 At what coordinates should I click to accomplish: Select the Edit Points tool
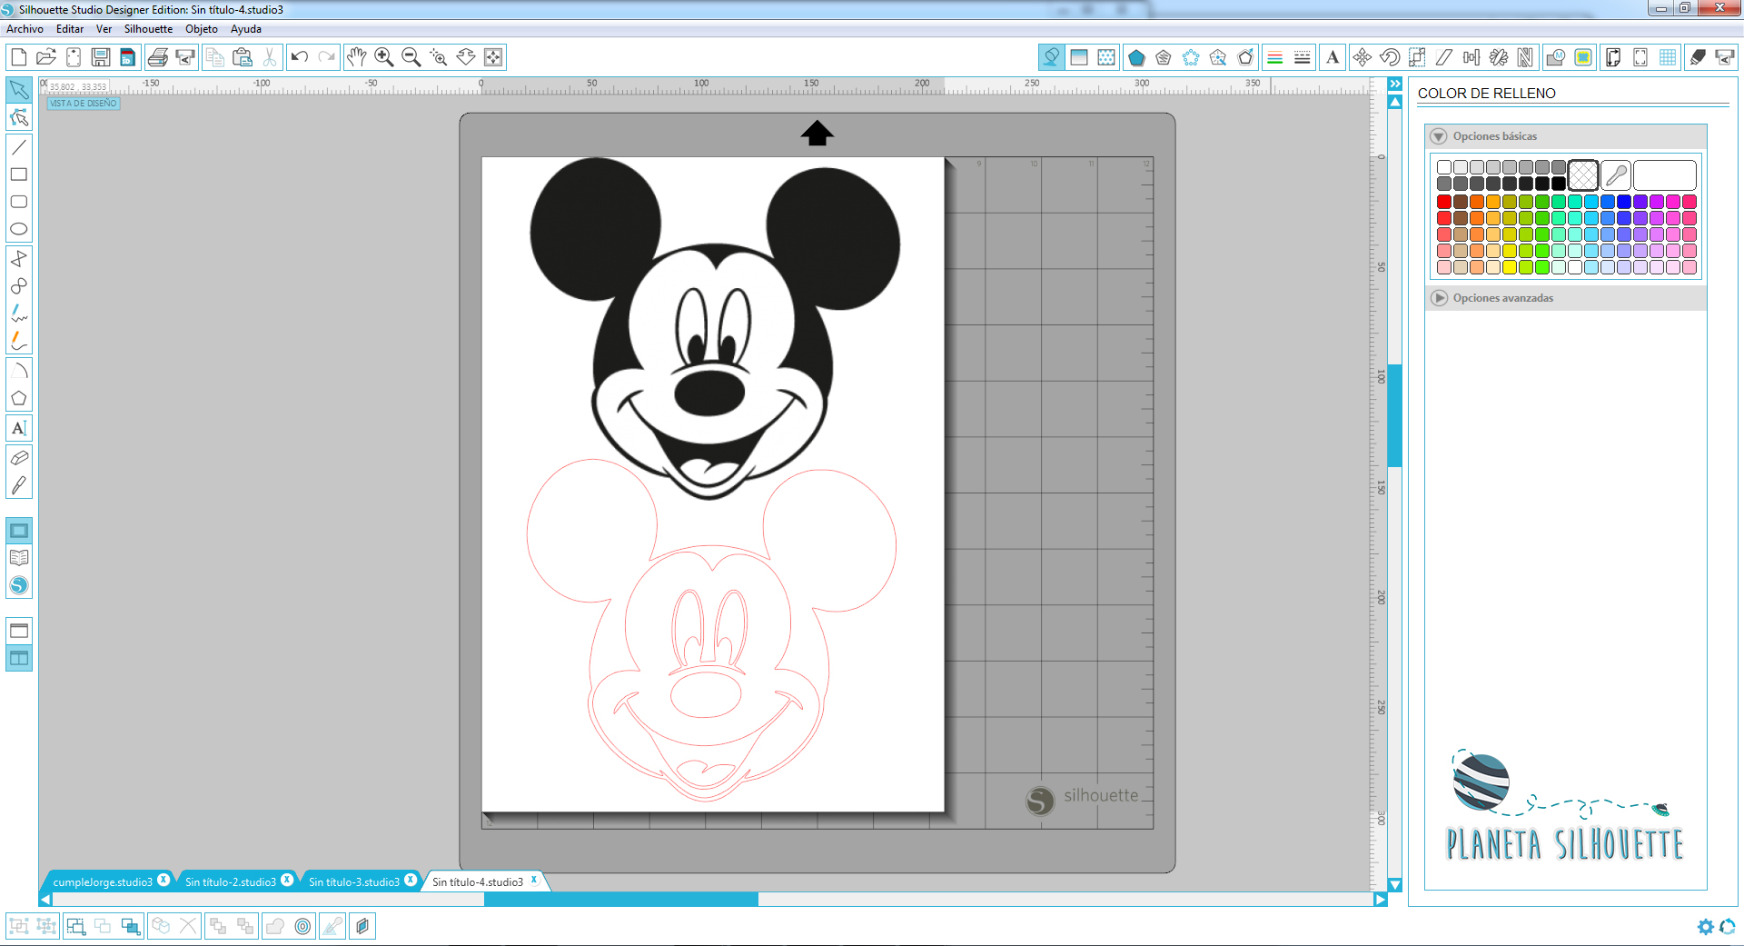click(x=19, y=117)
